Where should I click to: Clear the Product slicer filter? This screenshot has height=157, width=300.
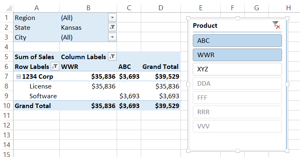(276, 25)
